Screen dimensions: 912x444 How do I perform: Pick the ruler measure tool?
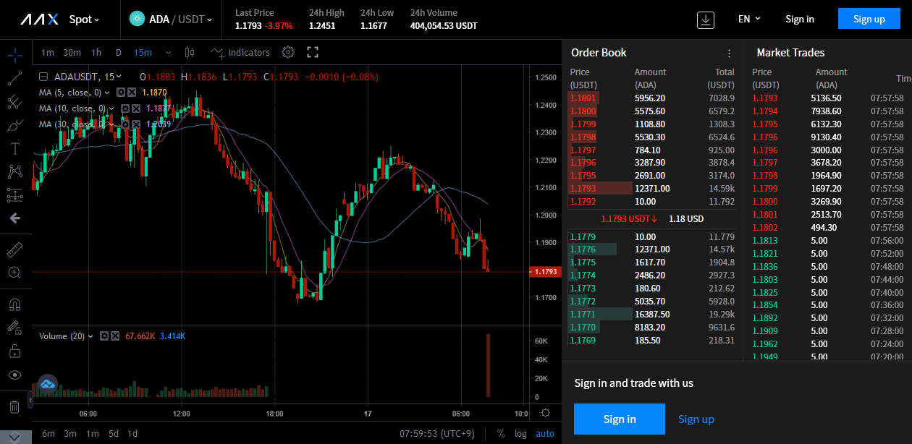point(14,250)
